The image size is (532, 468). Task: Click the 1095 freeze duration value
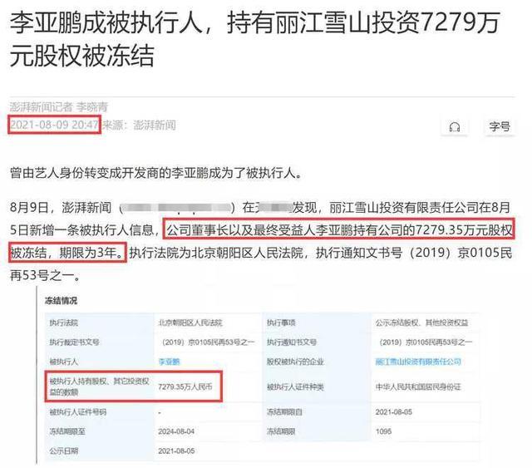383,431
